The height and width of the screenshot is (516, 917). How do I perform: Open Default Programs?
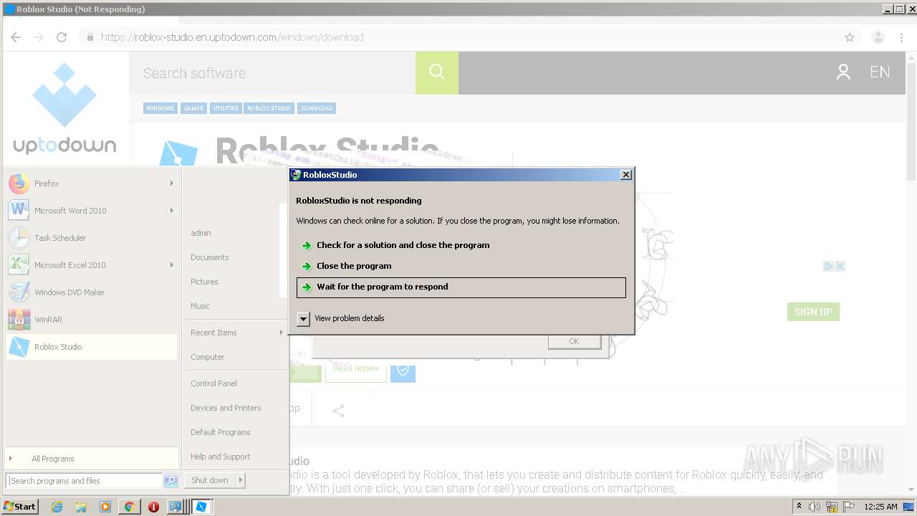(221, 432)
